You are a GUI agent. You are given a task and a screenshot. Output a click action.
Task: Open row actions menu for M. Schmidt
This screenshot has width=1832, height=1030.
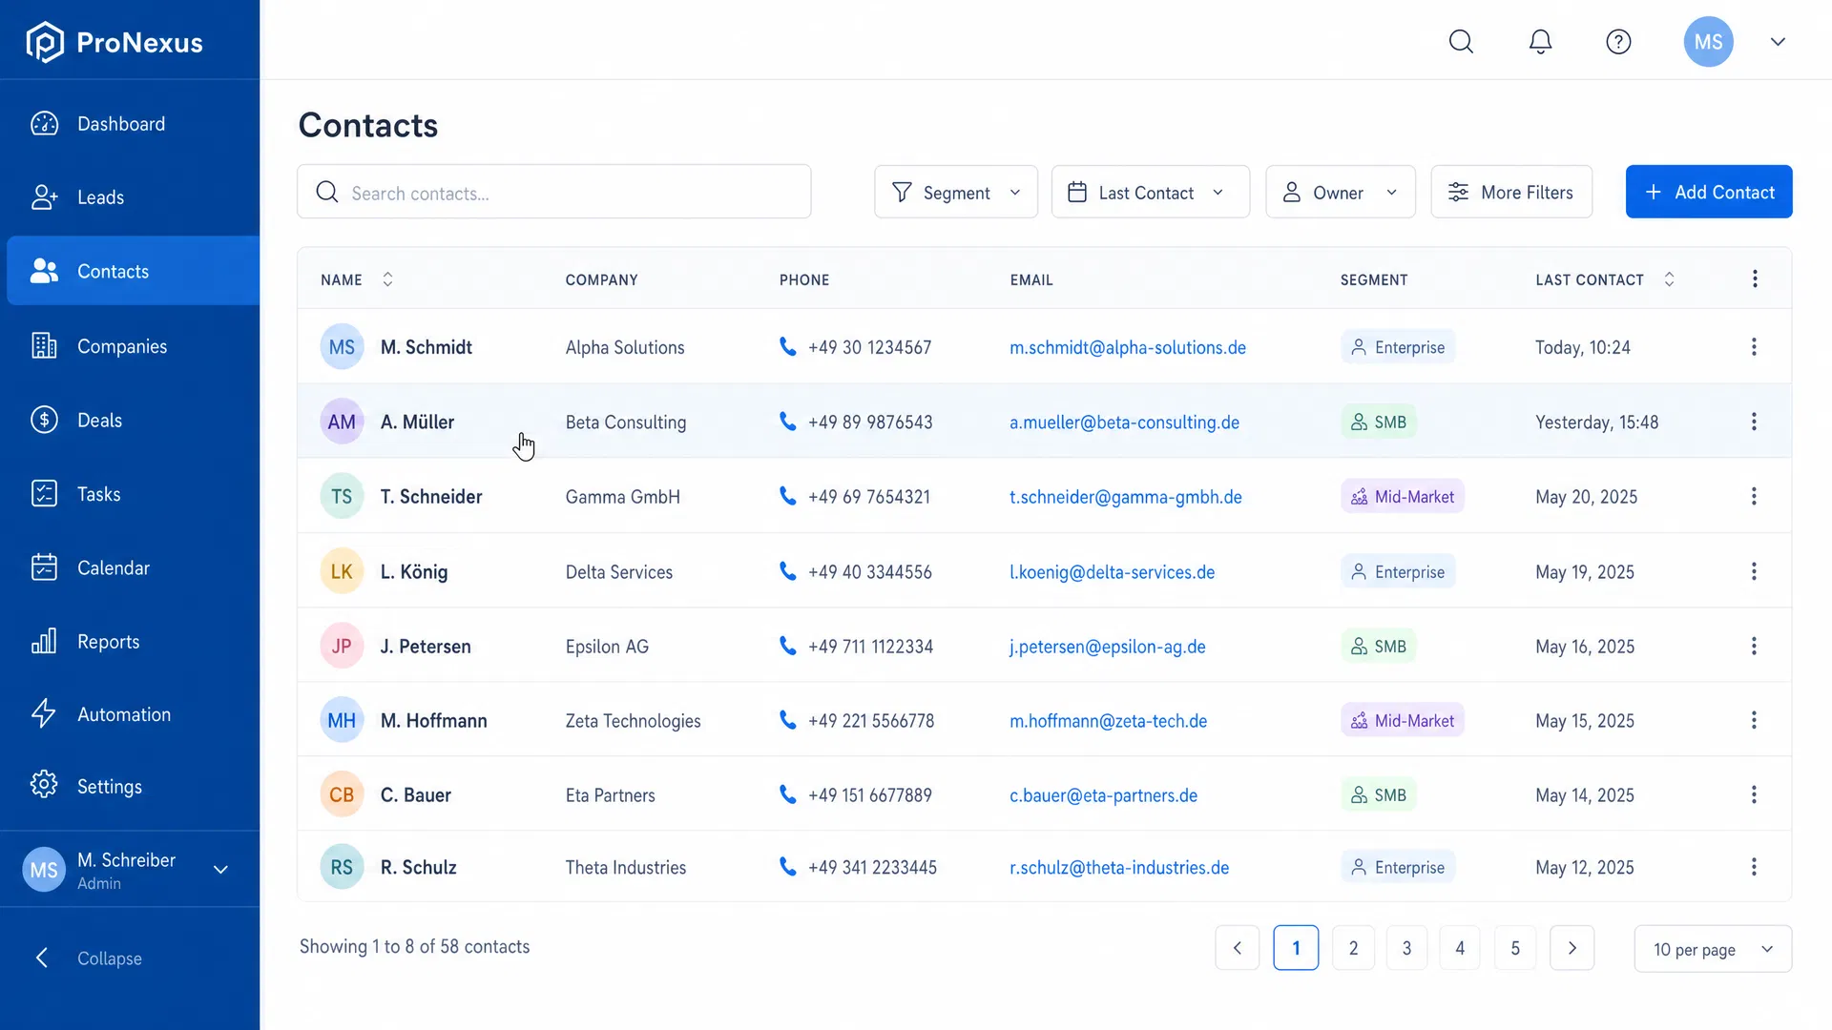[x=1754, y=347]
